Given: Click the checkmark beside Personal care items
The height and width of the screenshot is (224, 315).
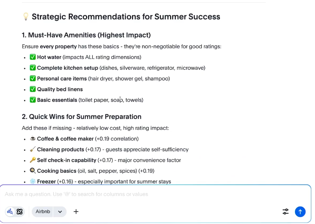Looking at the screenshot, I should [x=33, y=79].
